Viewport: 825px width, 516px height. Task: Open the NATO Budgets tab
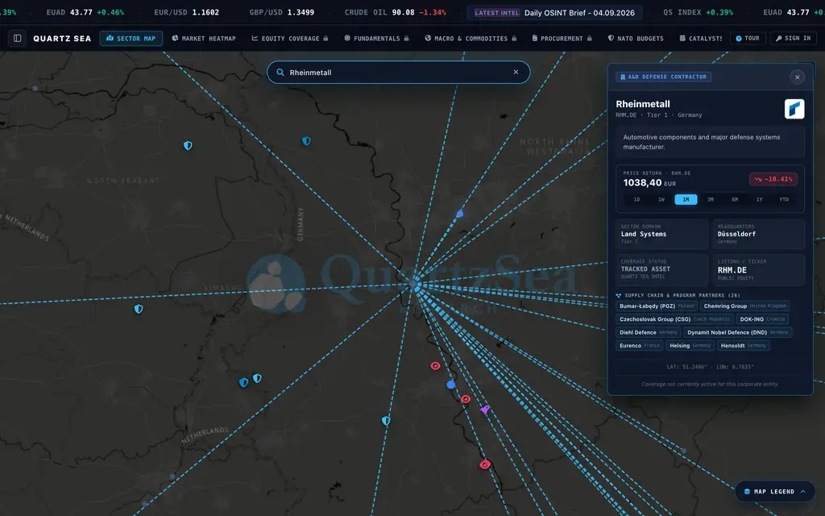point(636,39)
